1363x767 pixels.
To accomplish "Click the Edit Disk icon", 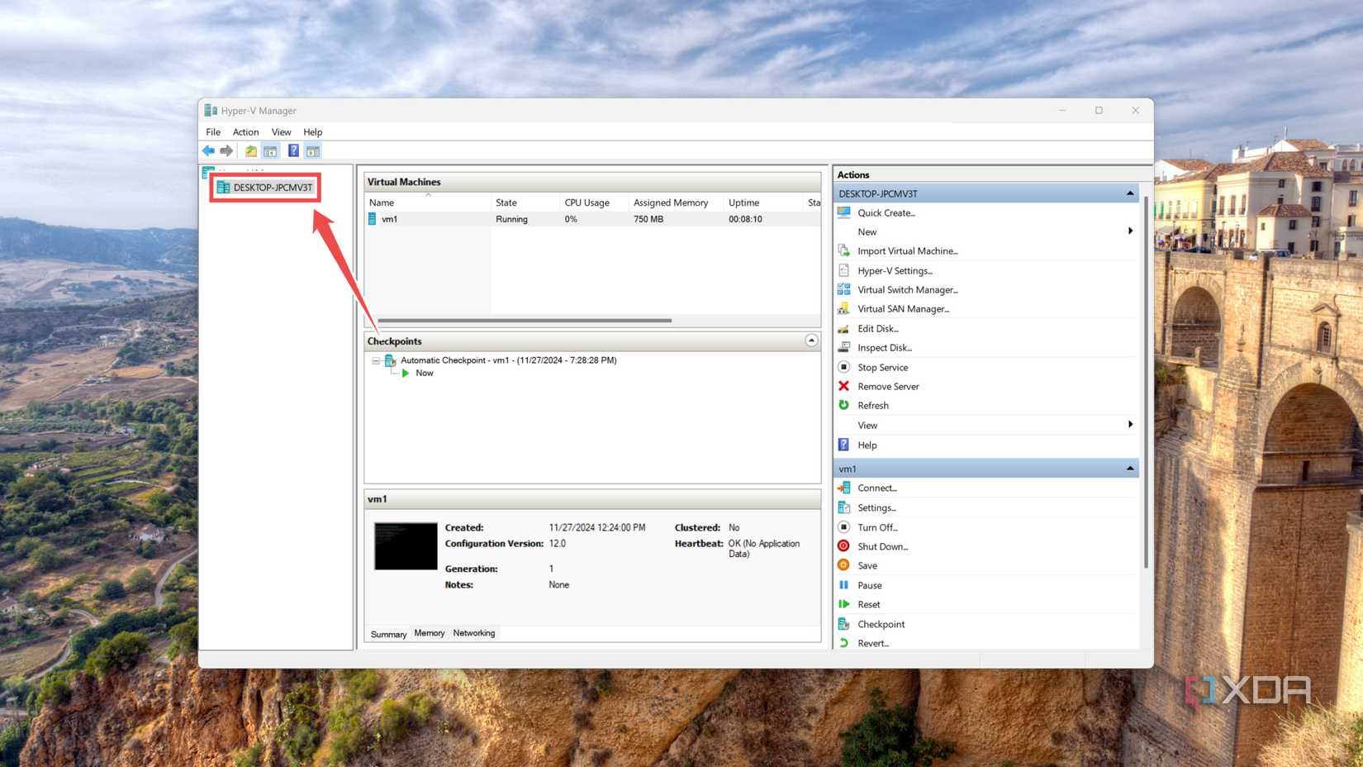I will pos(843,328).
